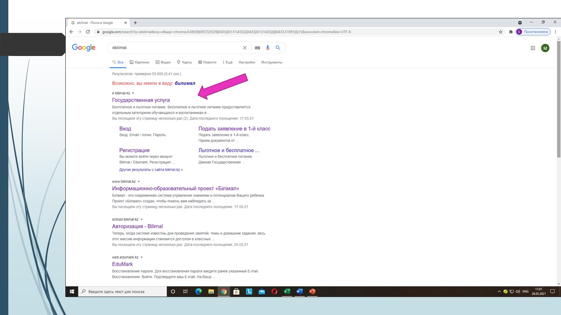The width and height of the screenshot is (561, 315).
Task: Open the Chrome extensions puzzle icon
Action: pyautogui.click(x=511, y=32)
